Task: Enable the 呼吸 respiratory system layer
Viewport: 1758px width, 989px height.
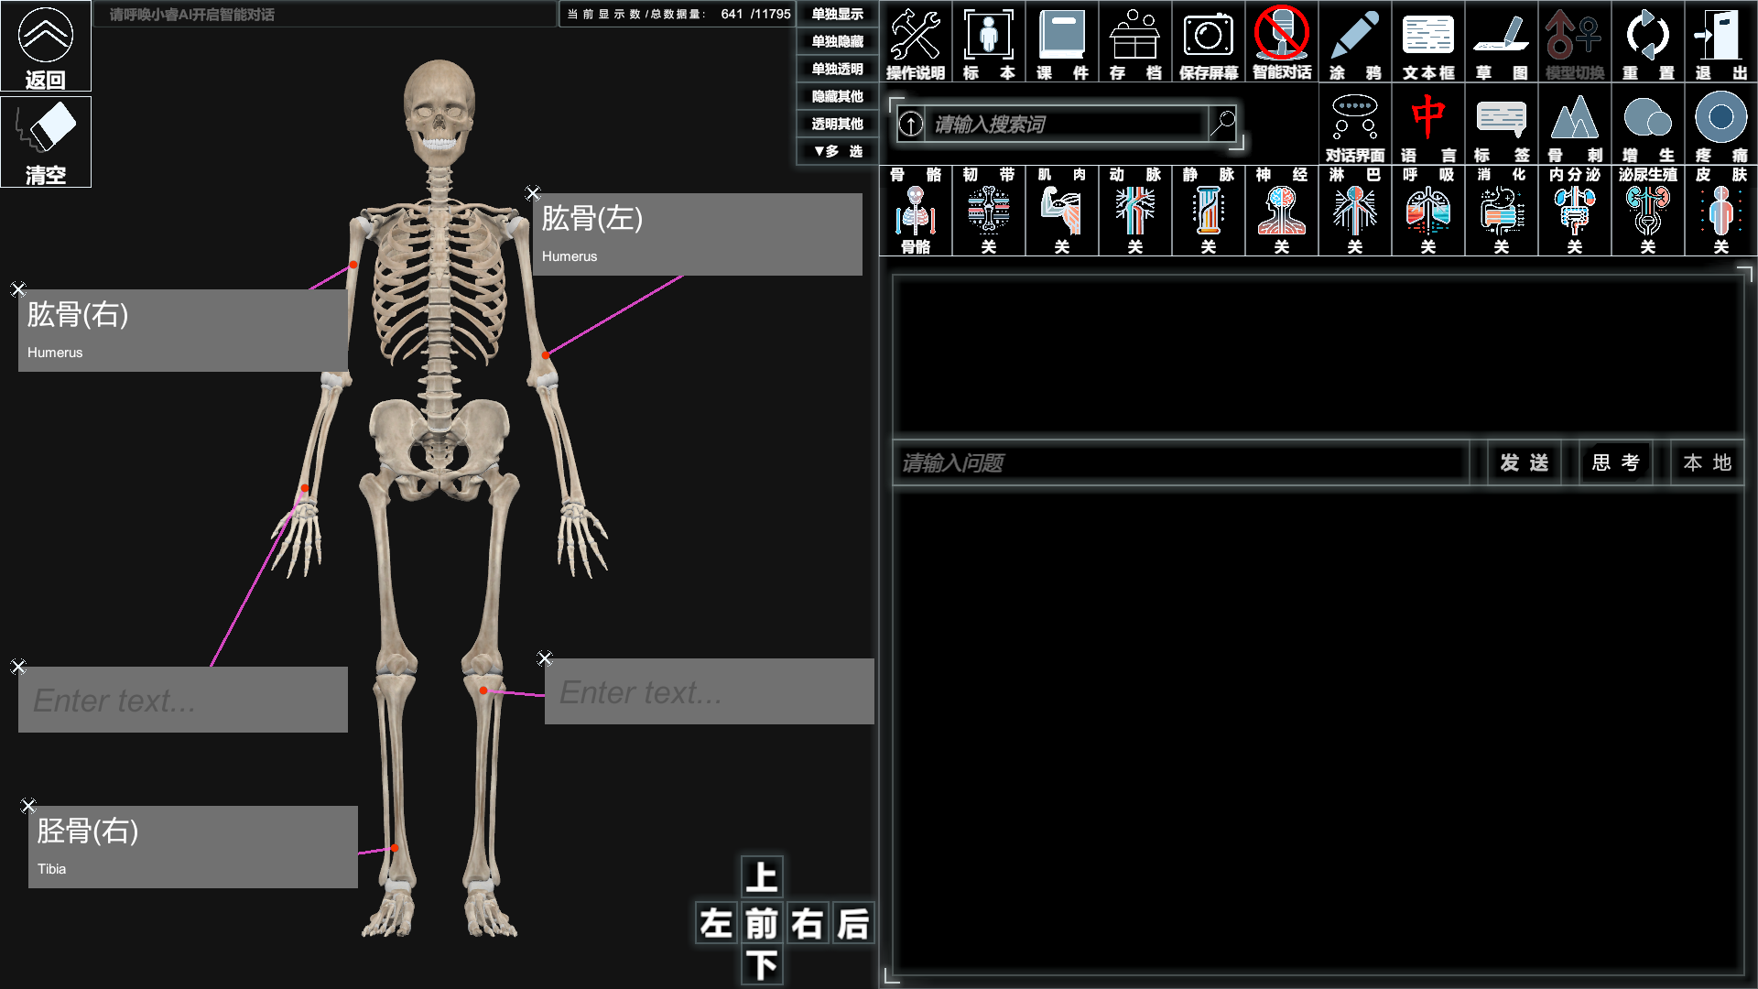Action: point(1427,211)
